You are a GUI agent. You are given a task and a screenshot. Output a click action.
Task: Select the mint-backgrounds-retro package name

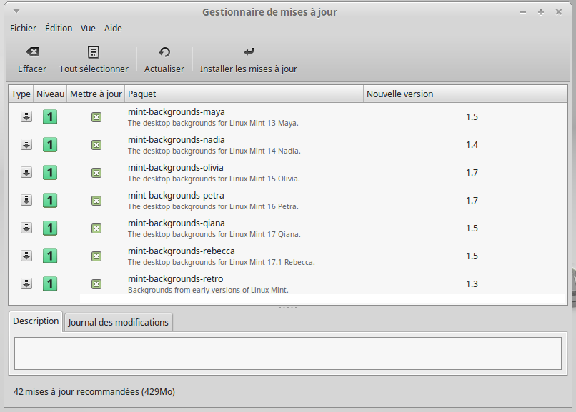(176, 279)
